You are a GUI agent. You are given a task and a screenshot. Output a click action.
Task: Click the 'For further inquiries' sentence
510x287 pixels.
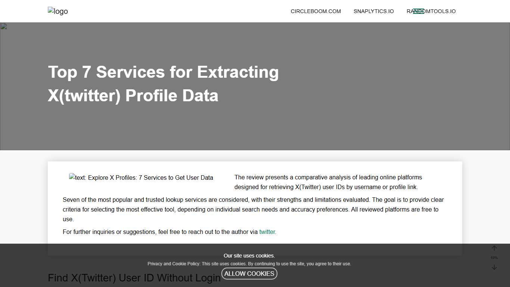[161, 232]
